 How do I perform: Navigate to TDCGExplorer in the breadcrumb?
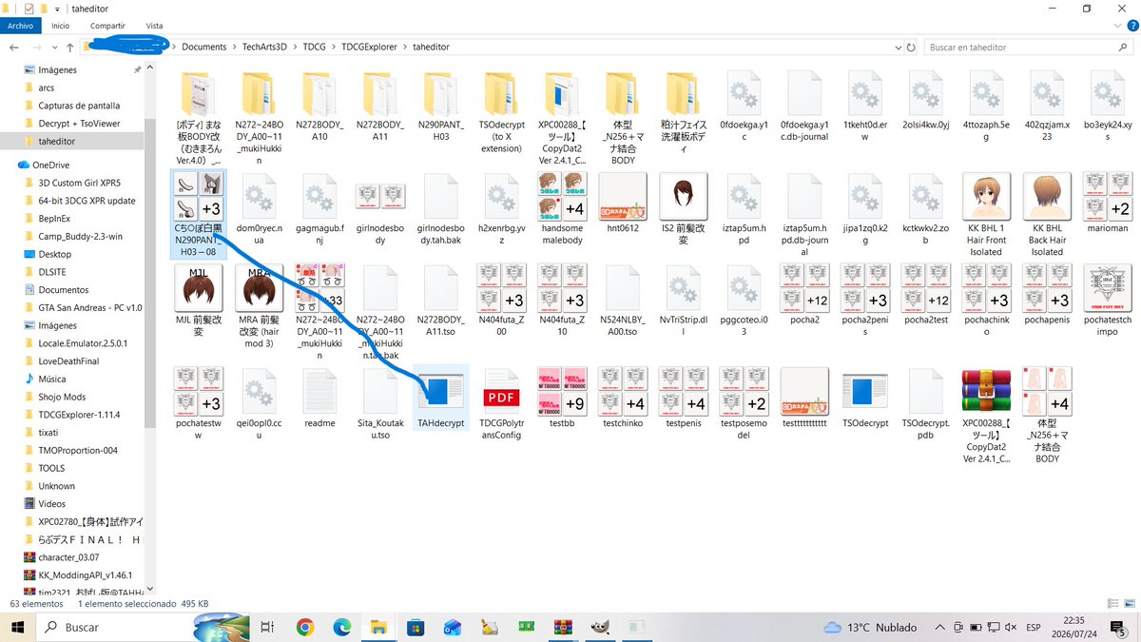[371, 47]
